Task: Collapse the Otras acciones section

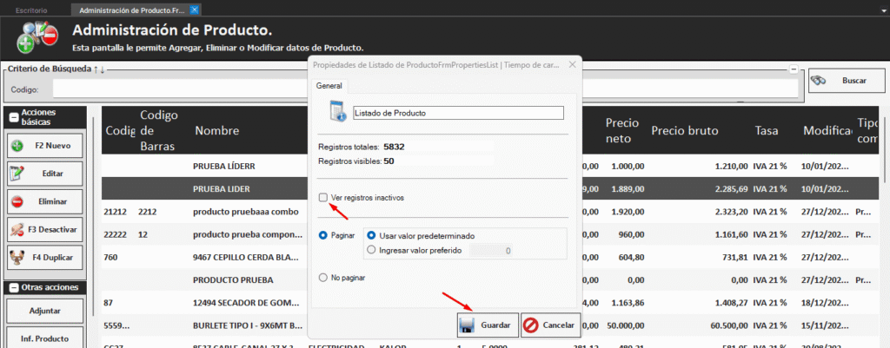Action: tap(14, 287)
